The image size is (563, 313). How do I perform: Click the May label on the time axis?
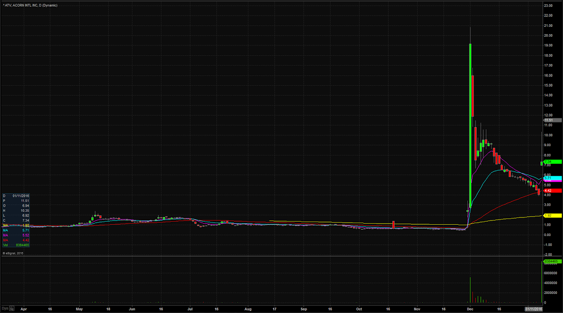pyautogui.click(x=79, y=309)
